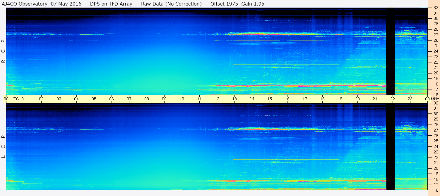Pick the 26 MHz label in RCP panel
This screenshot has width=440, height=196.
tap(436, 40)
